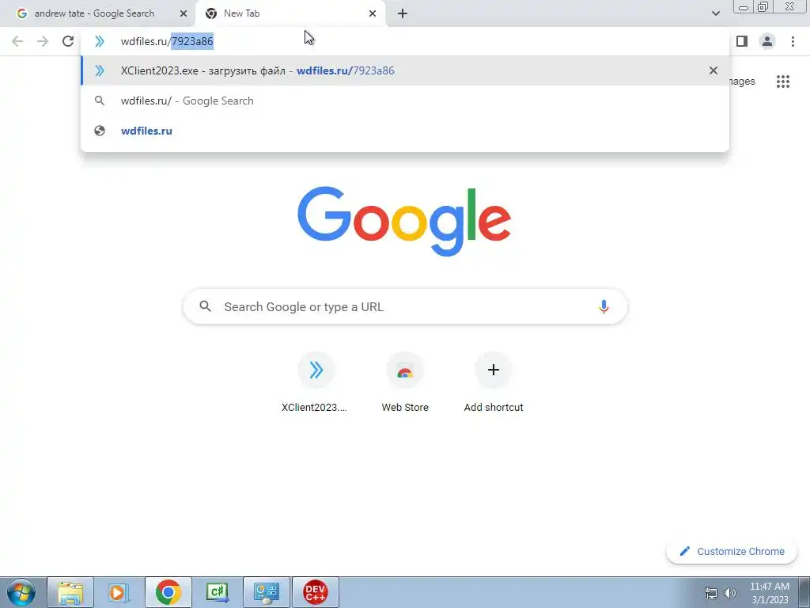
Task: Select the wdfiles.ru site suggestion
Action: [x=405, y=131]
